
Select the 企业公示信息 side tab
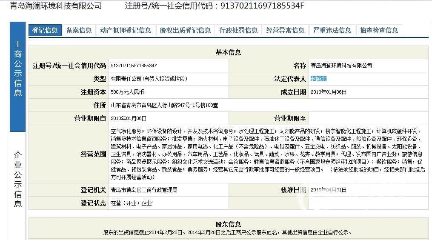[x=17, y=186]
